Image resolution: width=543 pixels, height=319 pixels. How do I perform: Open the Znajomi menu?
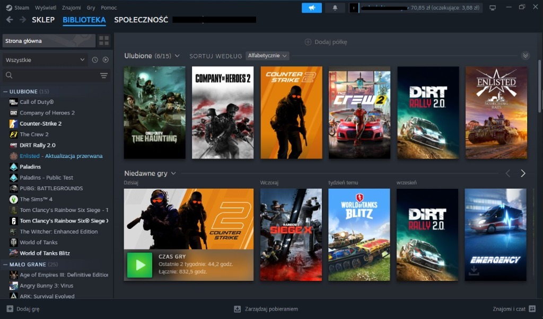[72, 7]
